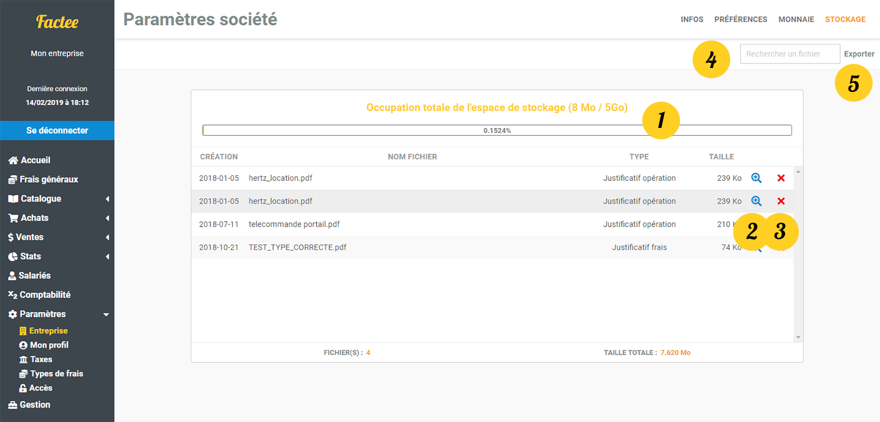
Task: Preview the first hertz_location.pdf with magnifier icon
Action: coord(756,178)
